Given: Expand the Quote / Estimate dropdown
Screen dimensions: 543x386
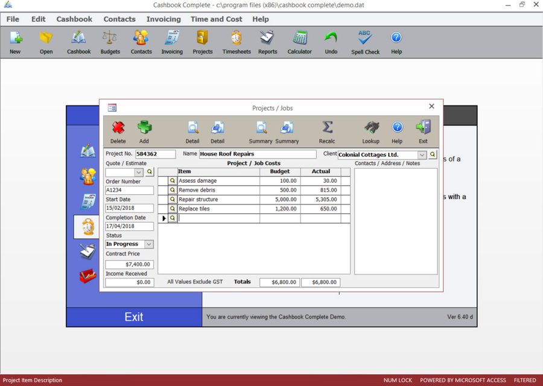Looking at the screenshot, I should point(139,172).
